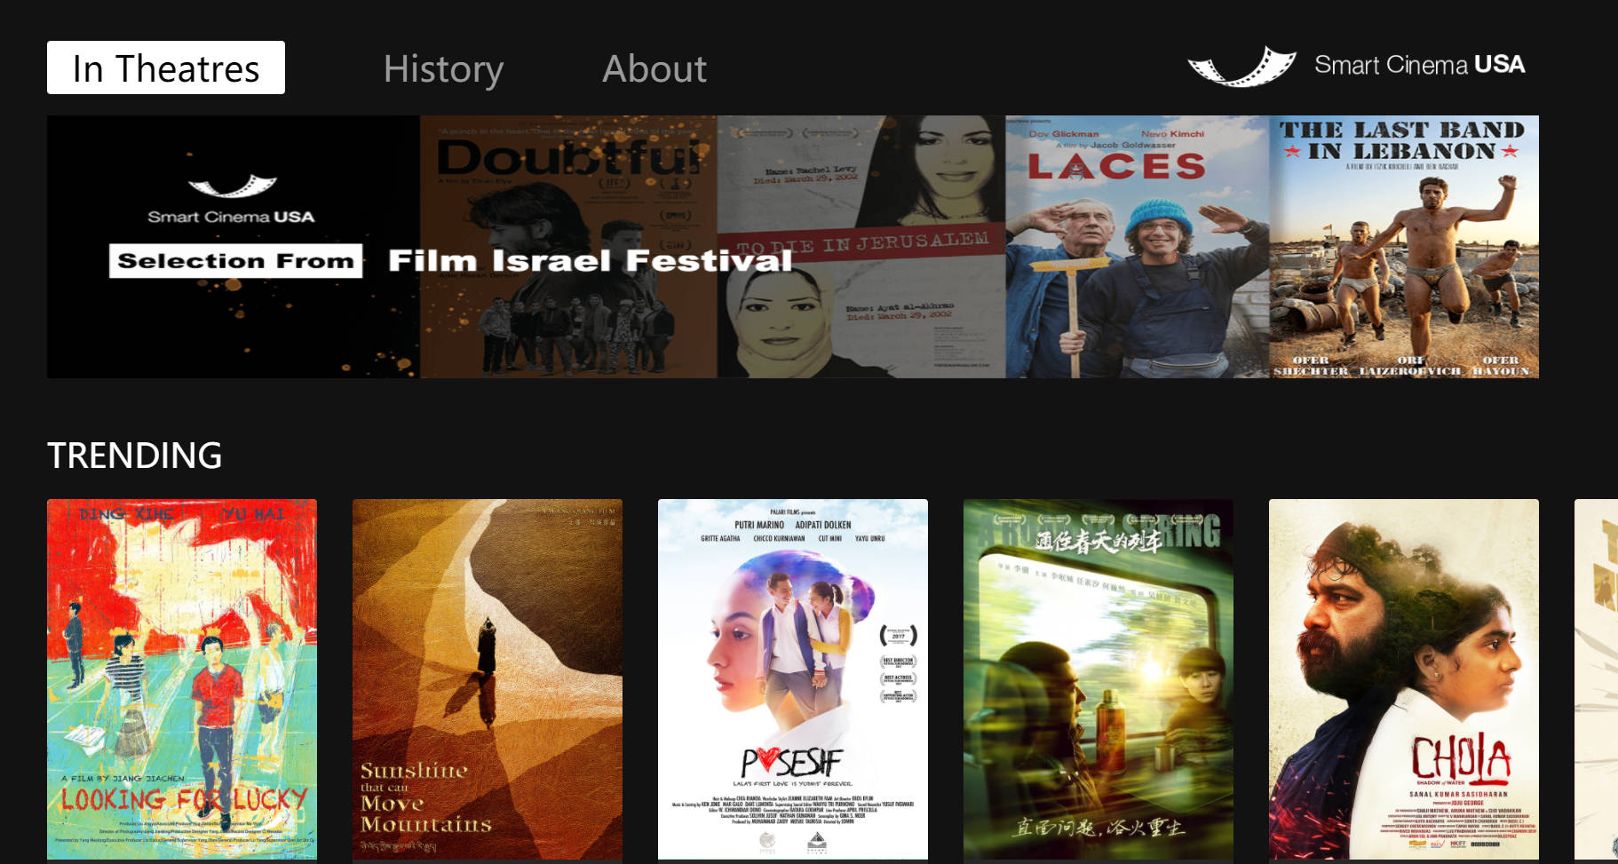1618x864 pixels.
Task: Click the Selection From label in the banner
Action: [235, 261]
